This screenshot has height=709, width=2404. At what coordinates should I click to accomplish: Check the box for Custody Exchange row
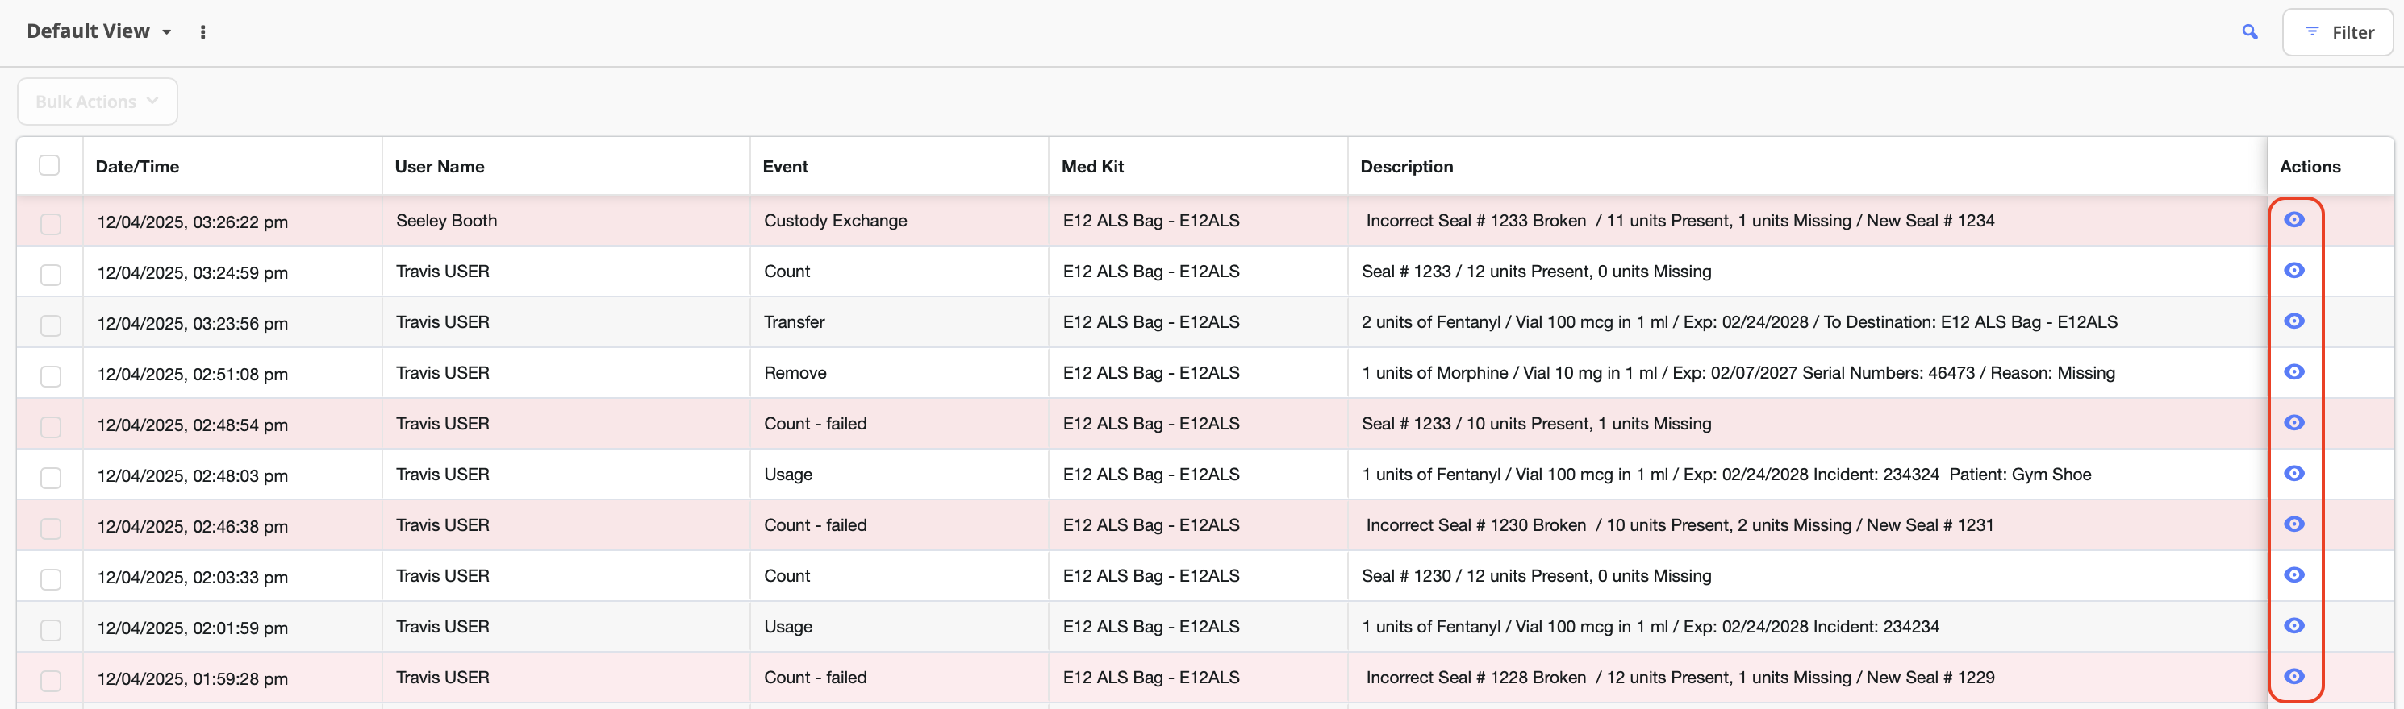pos(50,224)
